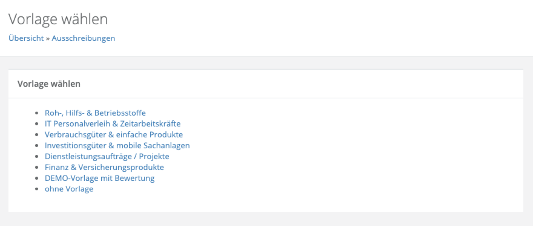
Task: Click the bullet before Dienstleistungsaufträge
Action: [x=37, y=157]
